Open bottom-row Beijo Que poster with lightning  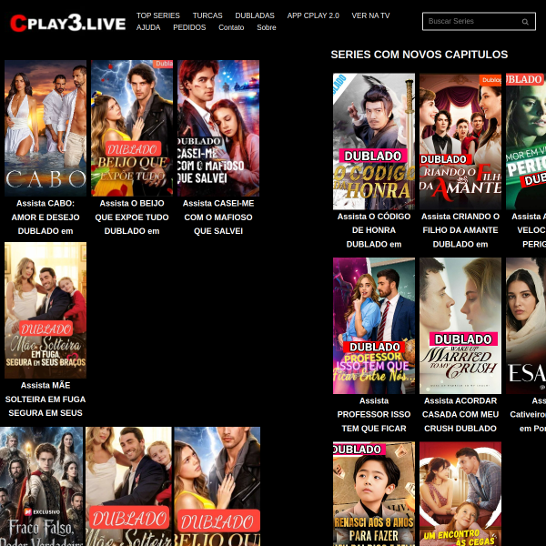217,487
